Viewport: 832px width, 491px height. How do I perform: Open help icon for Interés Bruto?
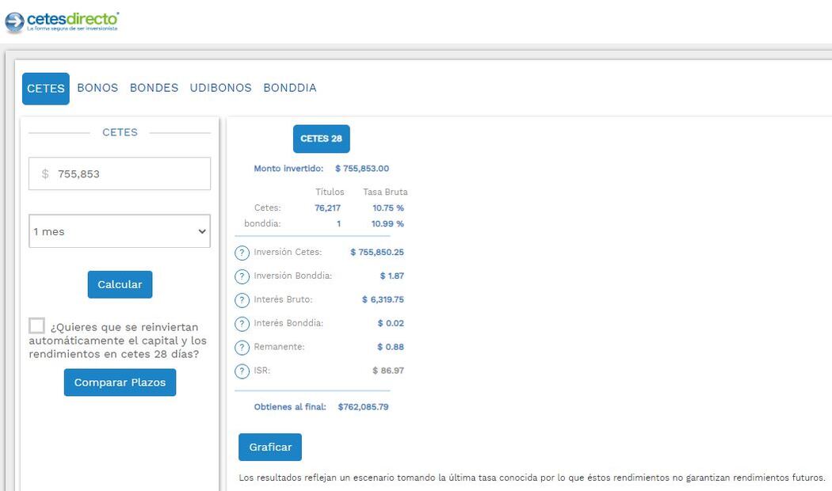coord(242,300)
